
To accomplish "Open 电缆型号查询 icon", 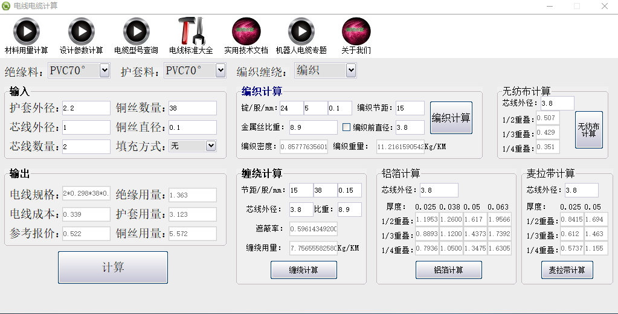I will click(x=136, y=31).
